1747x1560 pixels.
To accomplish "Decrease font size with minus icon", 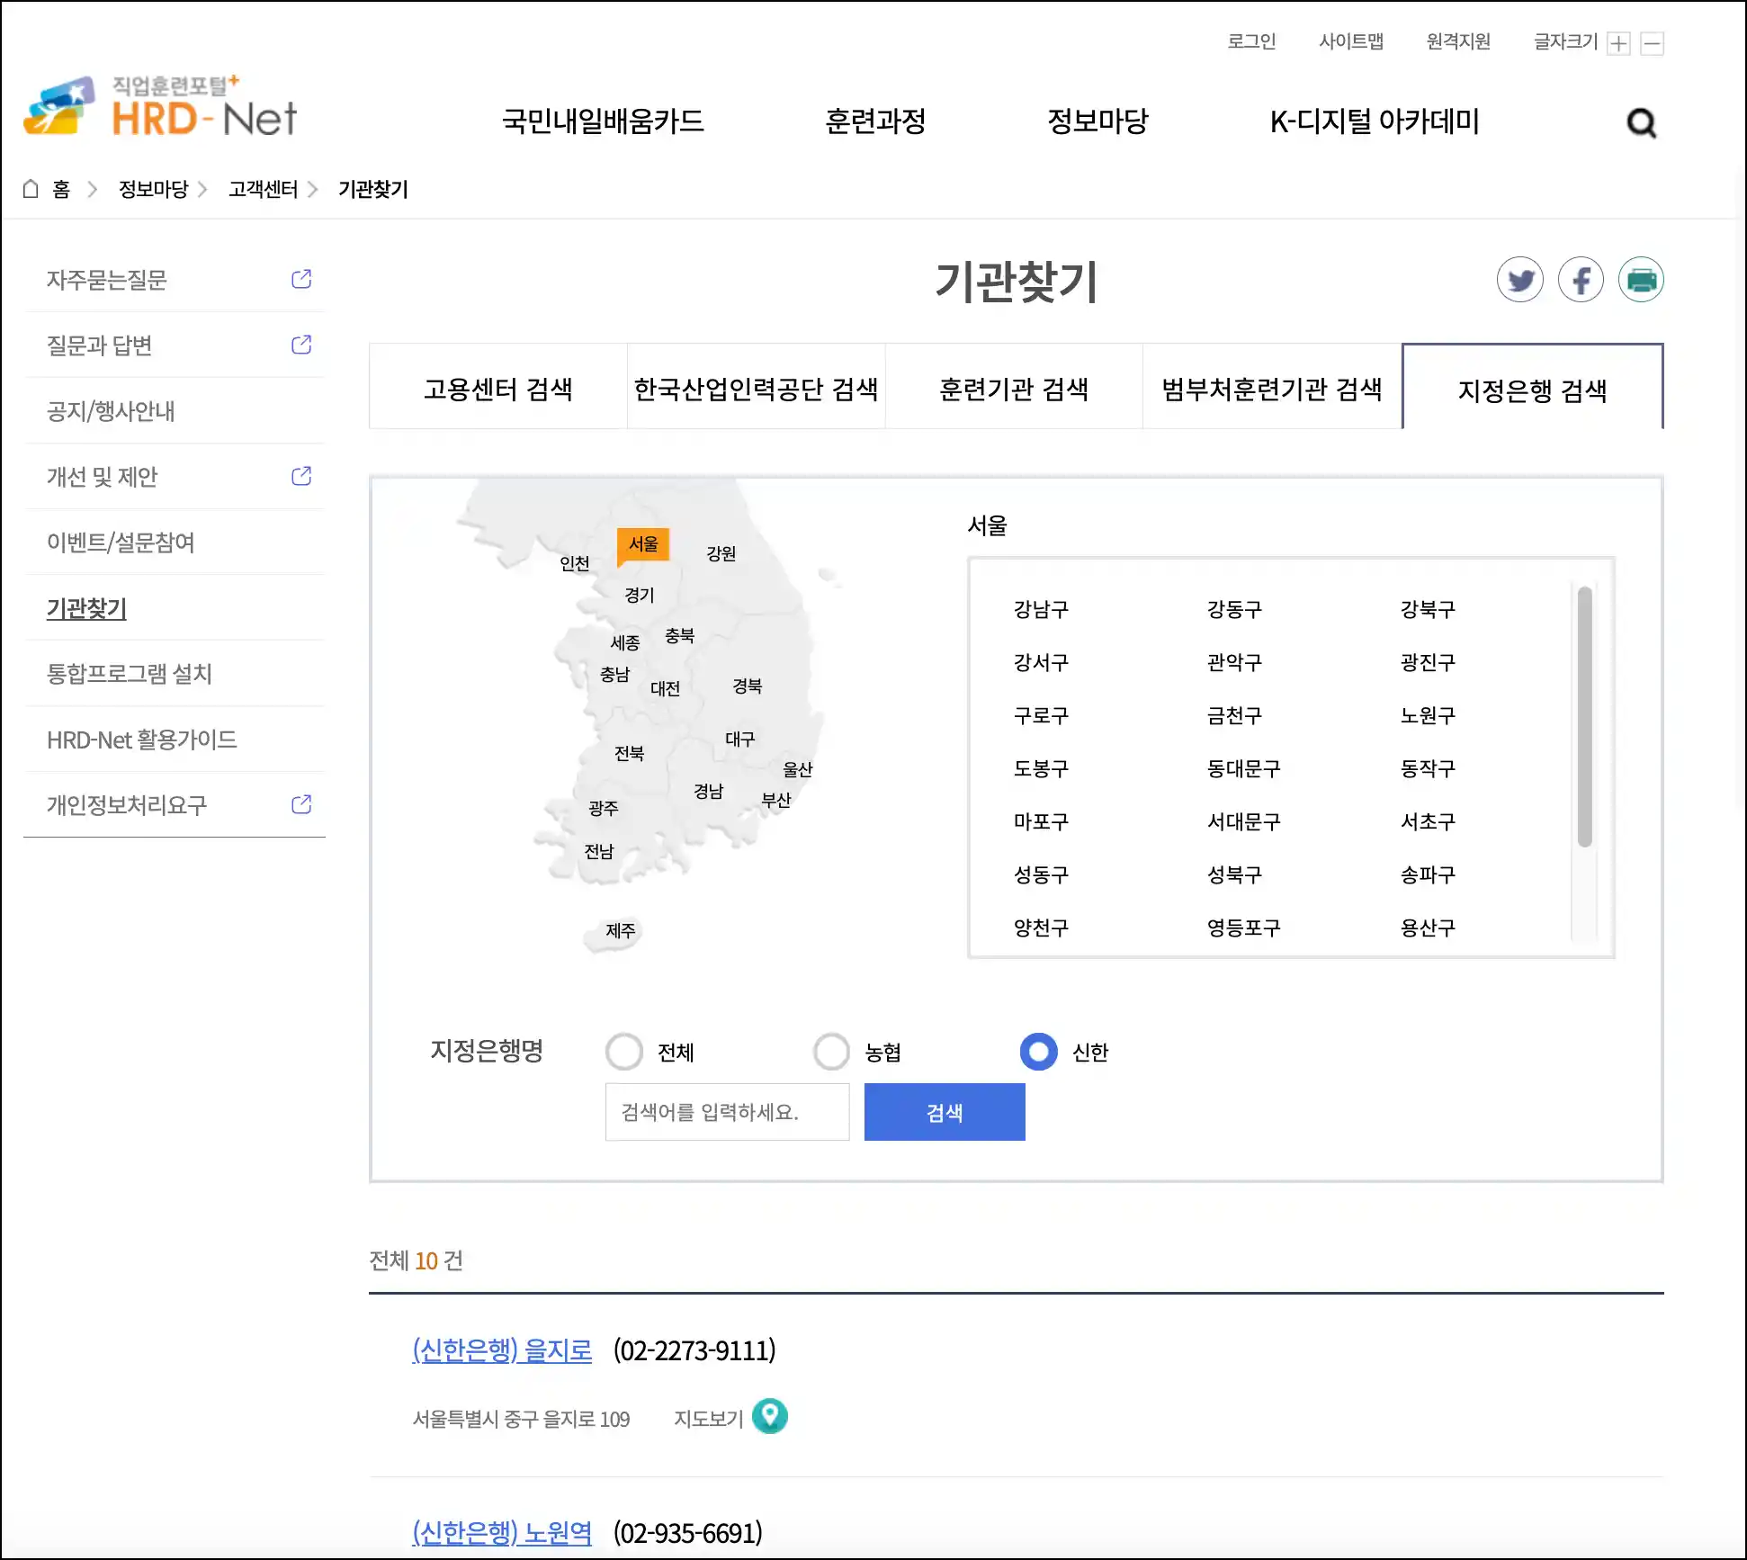I will (1653, 43).
